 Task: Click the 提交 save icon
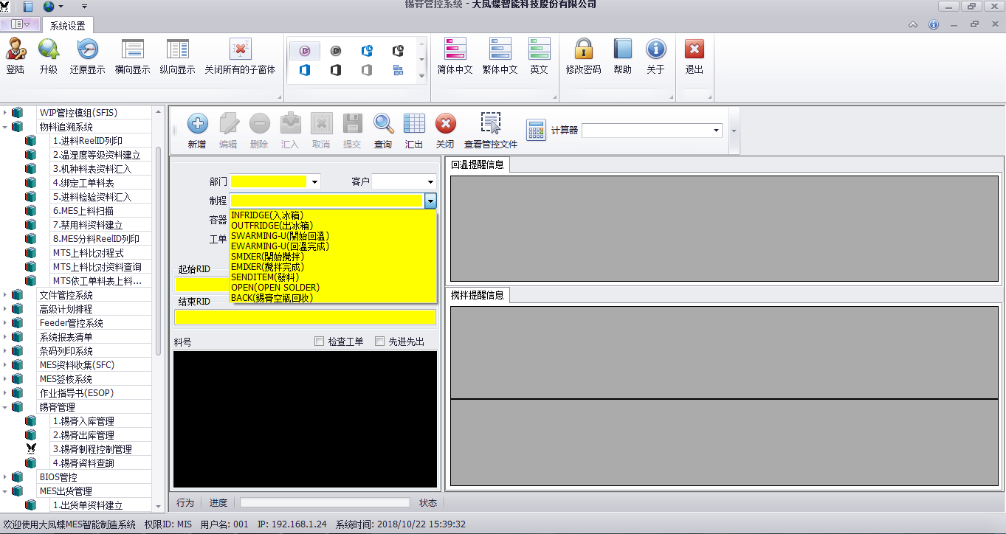coord(352,123)
